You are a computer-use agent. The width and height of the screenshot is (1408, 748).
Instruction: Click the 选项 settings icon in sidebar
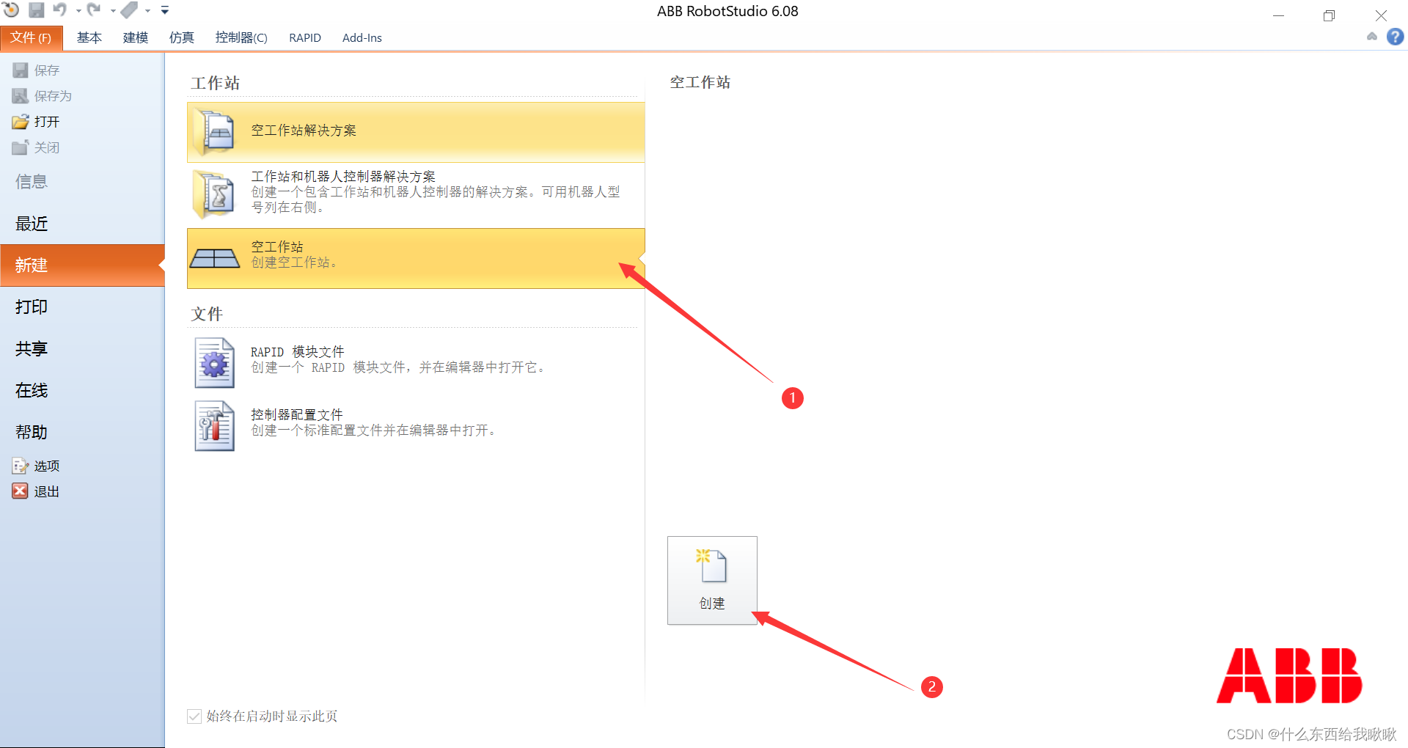coord(20,466)
